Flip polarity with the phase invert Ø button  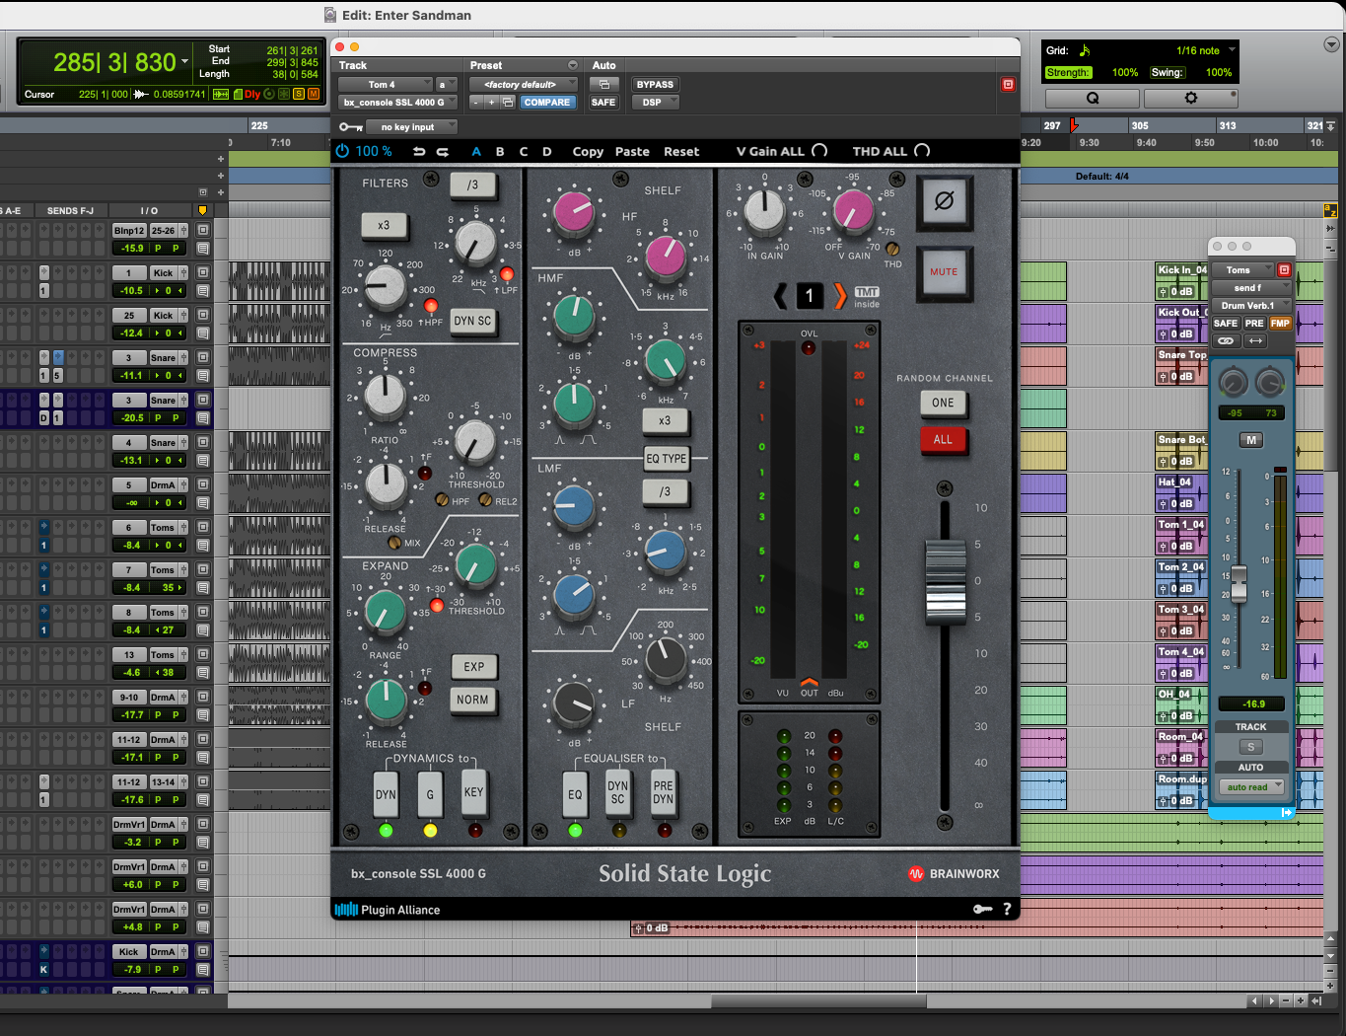click(944, 201)
